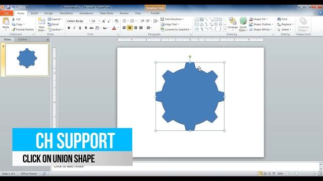
Task: Open the Drawing Tools Format tab
Action: 155,13
